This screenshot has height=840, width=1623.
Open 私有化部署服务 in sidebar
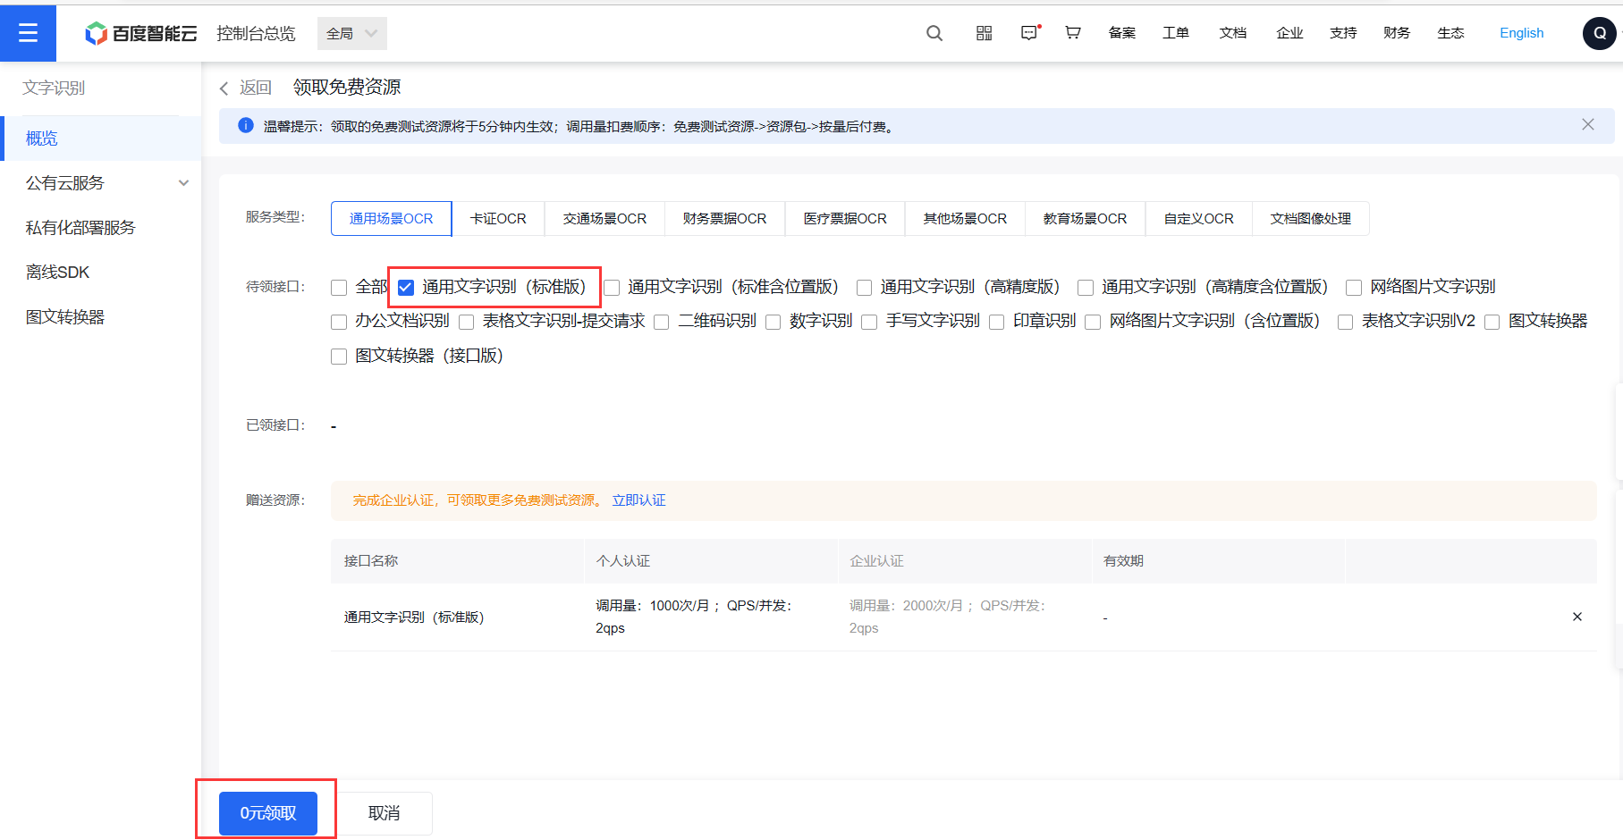[101, 228]
